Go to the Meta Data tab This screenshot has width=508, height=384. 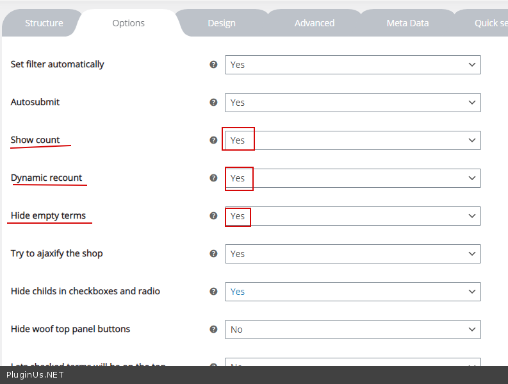tap(407, 23)
